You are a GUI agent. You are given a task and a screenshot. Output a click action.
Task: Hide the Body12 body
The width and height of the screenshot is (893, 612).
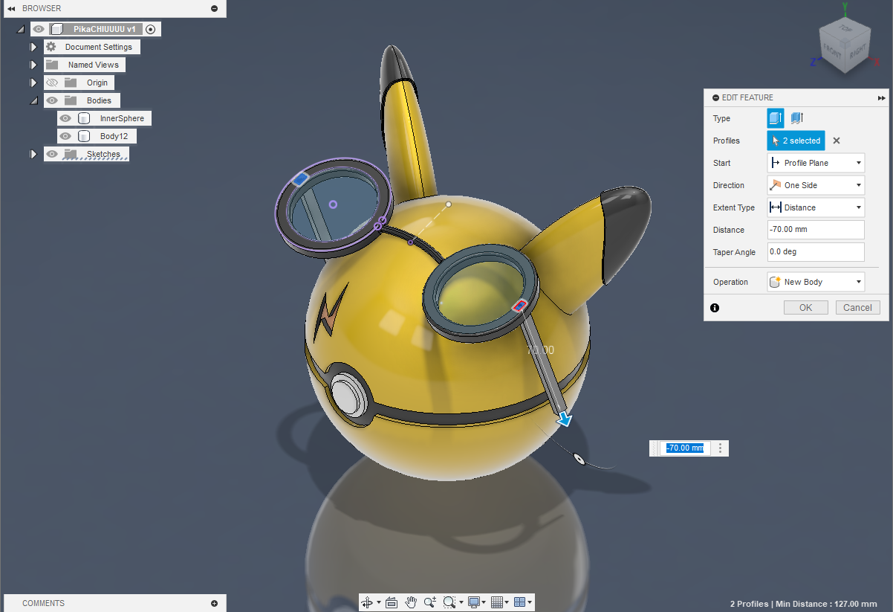(x=66, y=136)
